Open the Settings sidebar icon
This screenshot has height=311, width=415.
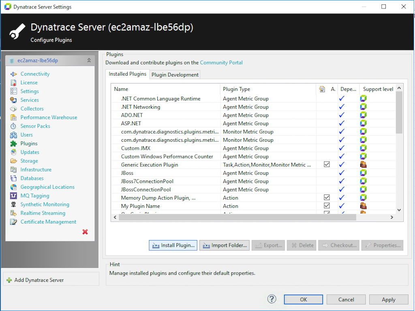click(x=13, y=91)
